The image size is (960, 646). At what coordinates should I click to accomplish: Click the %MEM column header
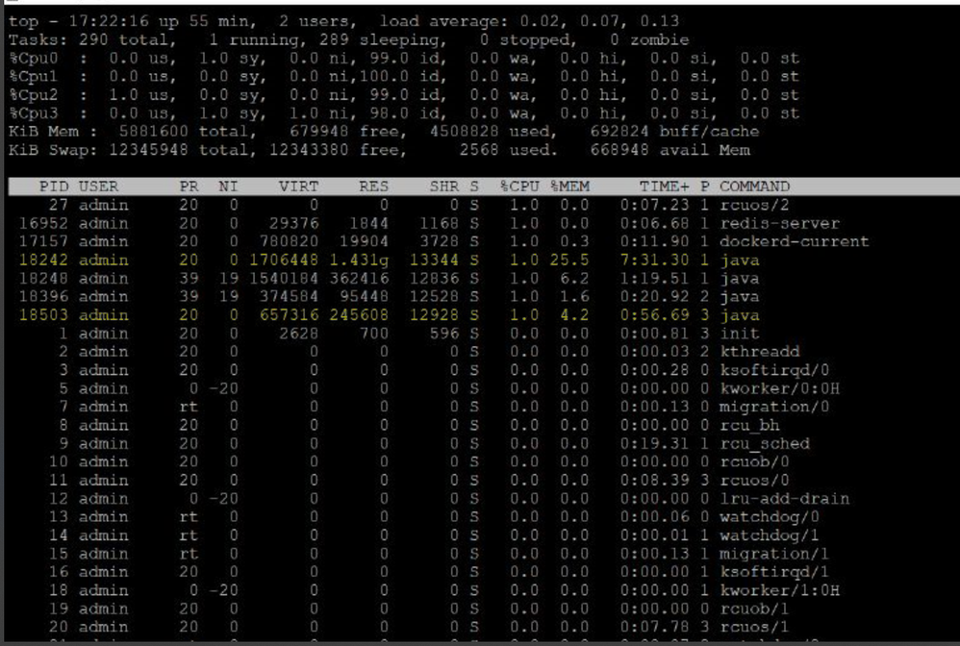(569, 186)
